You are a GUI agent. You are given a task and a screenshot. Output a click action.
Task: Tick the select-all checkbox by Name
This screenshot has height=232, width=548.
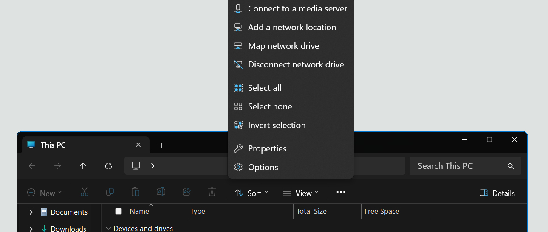point(119,211)
